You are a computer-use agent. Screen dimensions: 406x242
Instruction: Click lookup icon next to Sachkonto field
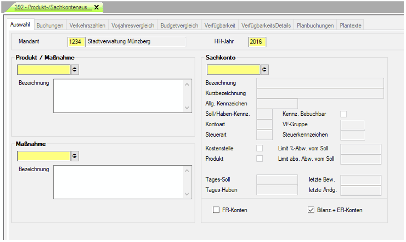265,69
